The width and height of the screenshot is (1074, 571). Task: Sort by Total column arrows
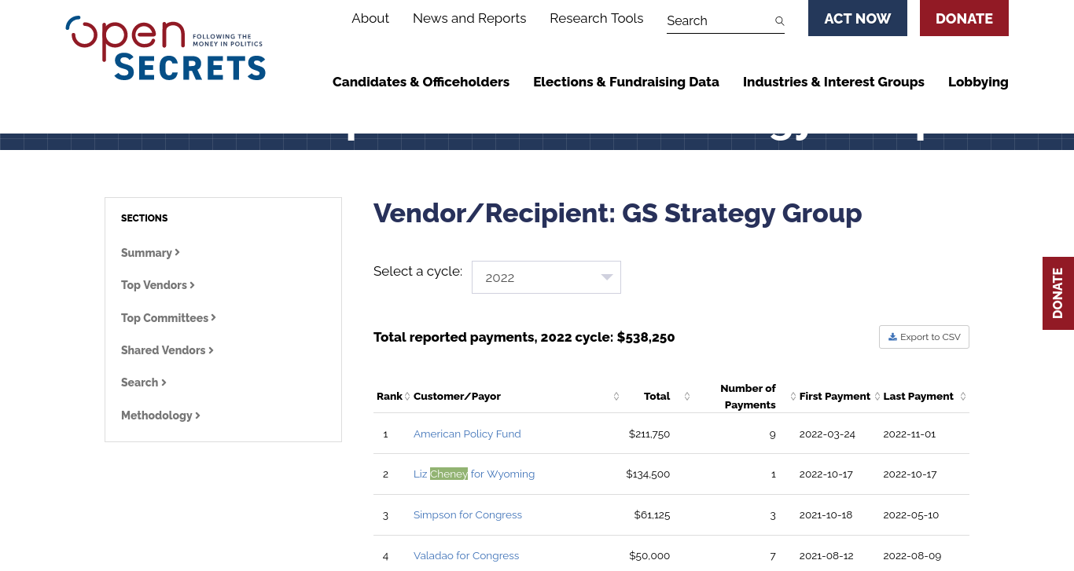(687, 397)
